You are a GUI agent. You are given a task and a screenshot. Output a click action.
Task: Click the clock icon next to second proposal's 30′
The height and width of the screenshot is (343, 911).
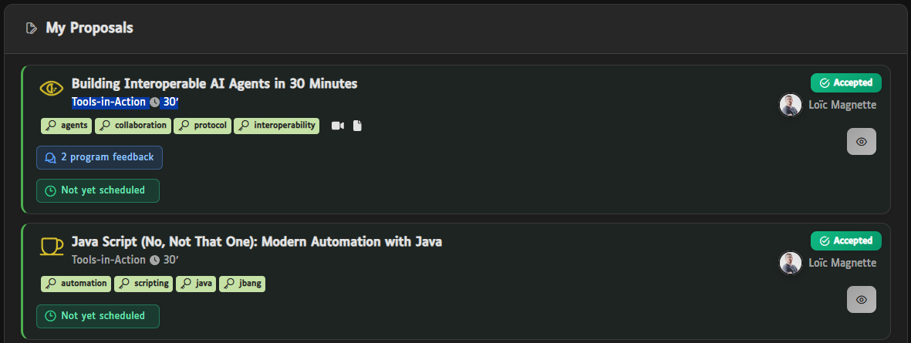[154, 261]
